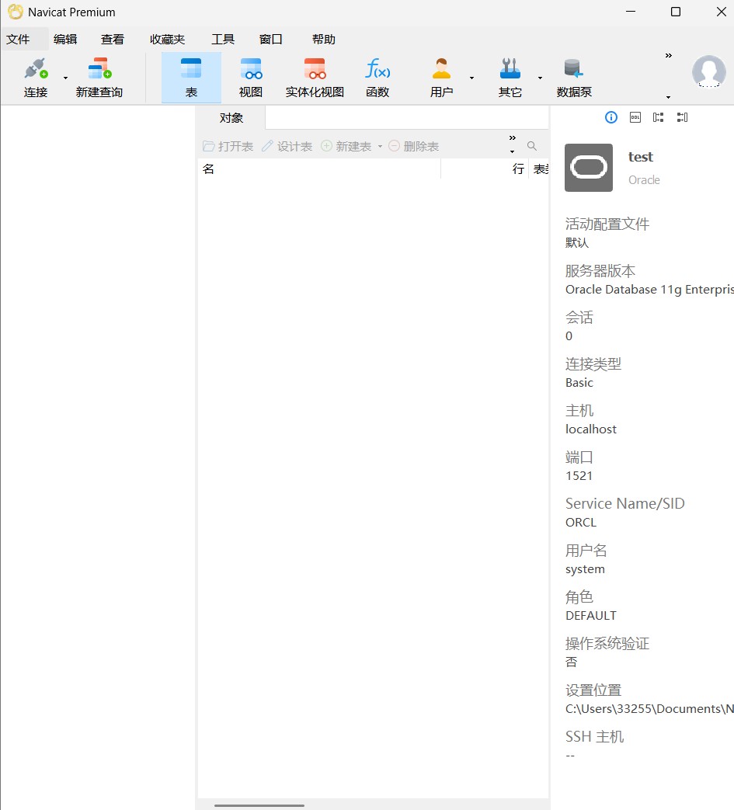
Task: Show the DDL panel icon
Action: [635, 117]
